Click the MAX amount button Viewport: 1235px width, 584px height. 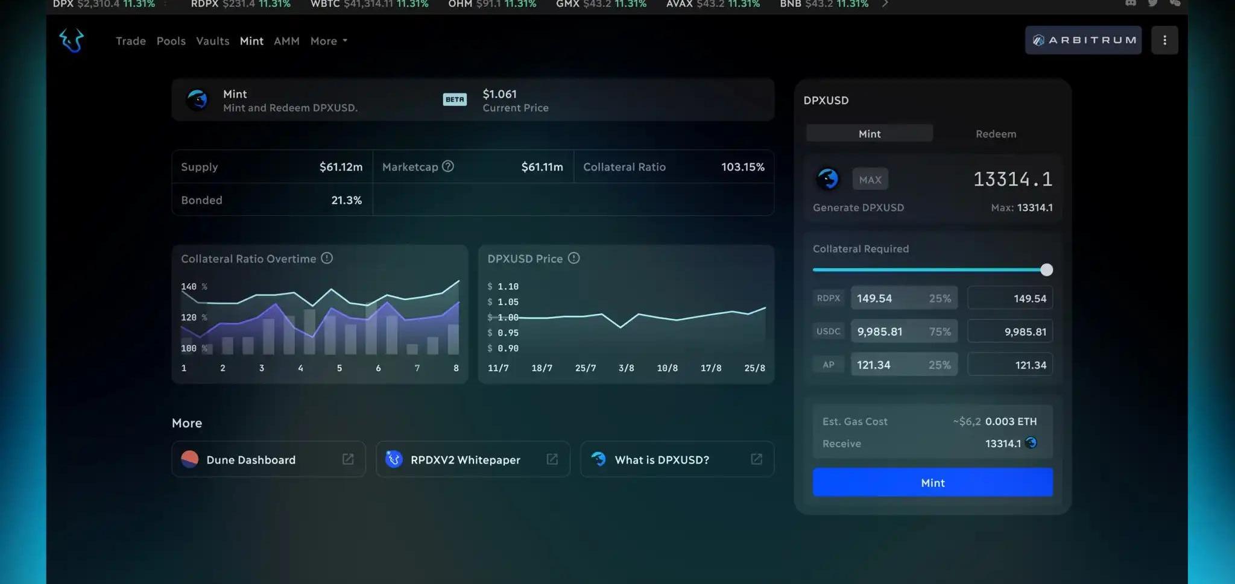870,180
